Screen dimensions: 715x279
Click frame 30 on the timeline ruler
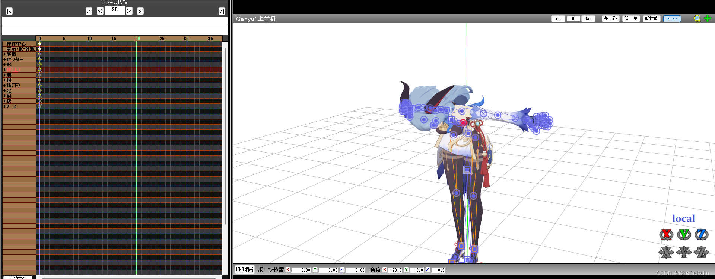(x=186, y=39)
